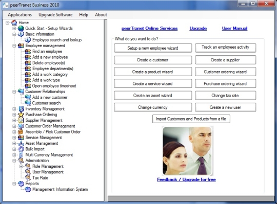
Task: Click the Customer search icon
Action: (x=28, y=103)
